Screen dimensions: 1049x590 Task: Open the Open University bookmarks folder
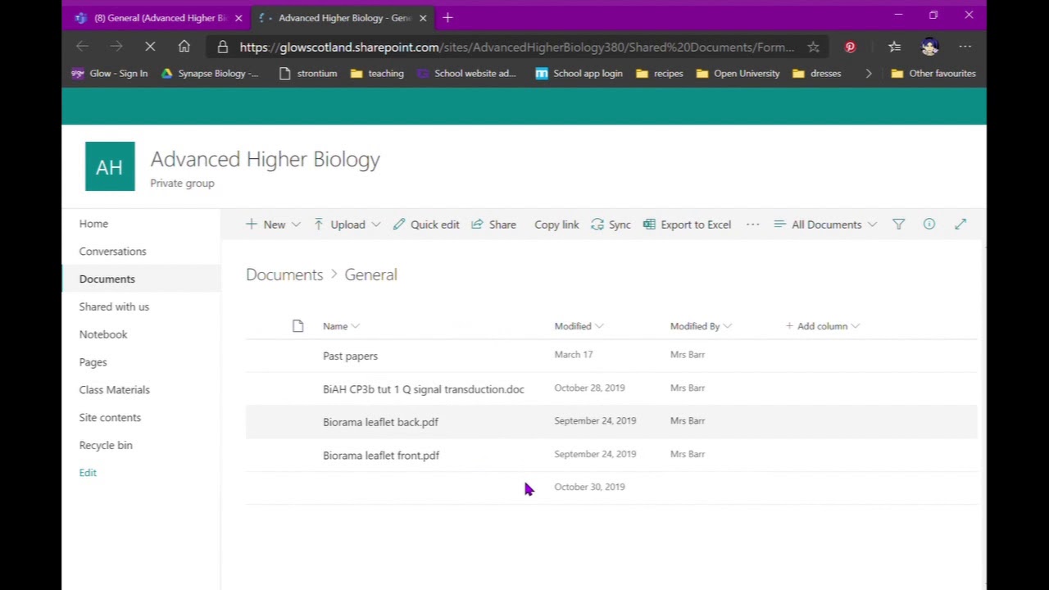click(x=738, y=73)
